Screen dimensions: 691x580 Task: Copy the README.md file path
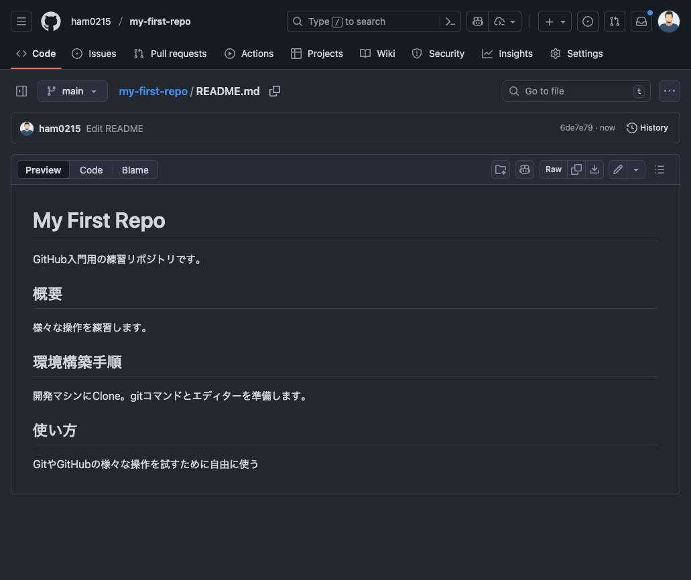pyautogui.click(x=275, y=90)
